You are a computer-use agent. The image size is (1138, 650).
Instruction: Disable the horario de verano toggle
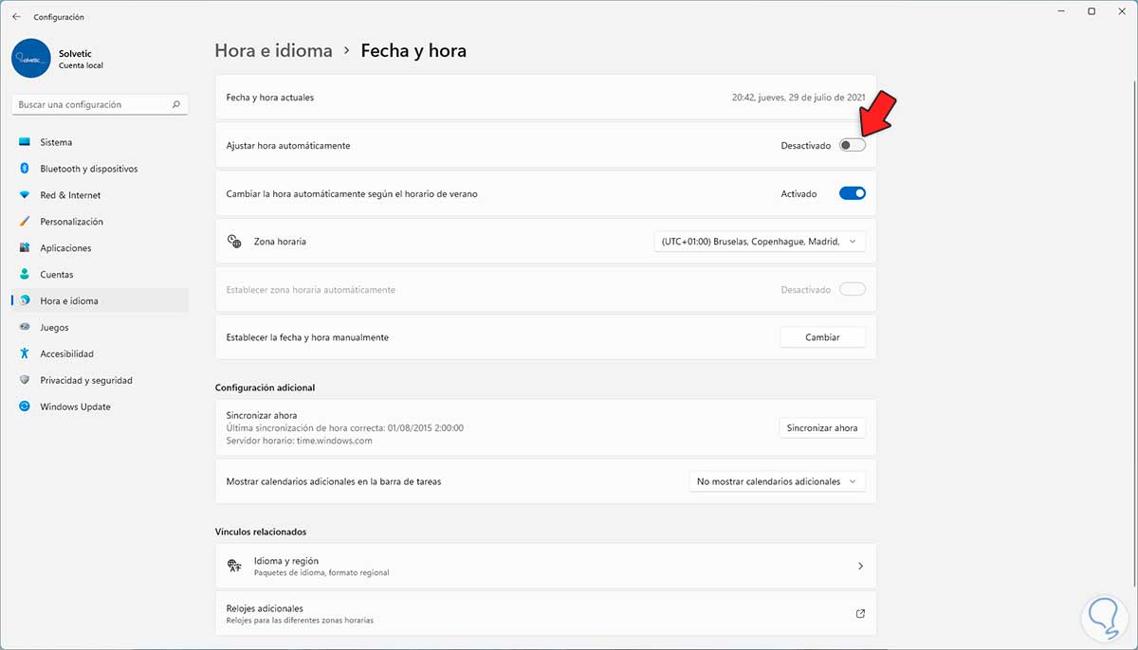pos(853,193)
